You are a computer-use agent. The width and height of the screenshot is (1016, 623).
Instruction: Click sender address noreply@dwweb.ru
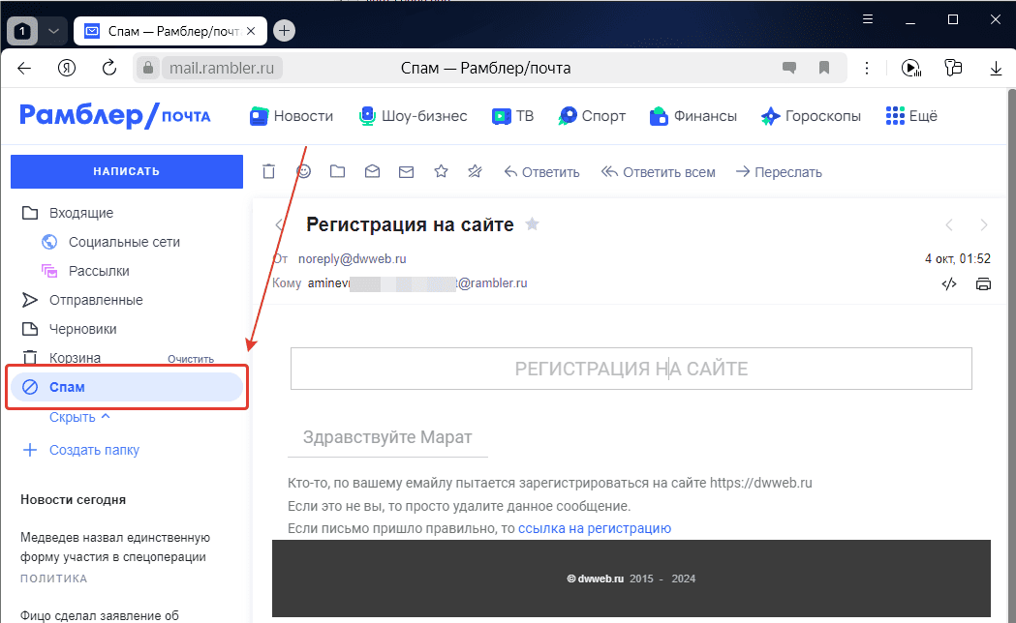[x=352, y=258]
